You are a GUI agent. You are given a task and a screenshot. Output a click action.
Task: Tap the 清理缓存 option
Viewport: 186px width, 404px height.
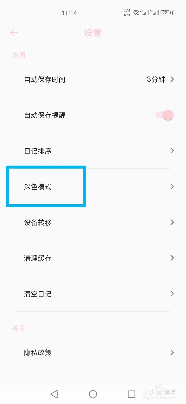(93, 258)
